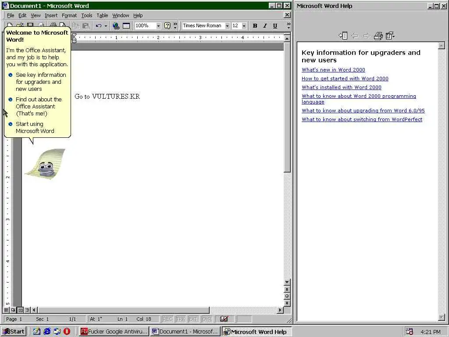The width and height of the screenshot is (449, 337).
Task: Open the Options dropdown in Help window
Action: 390,36
